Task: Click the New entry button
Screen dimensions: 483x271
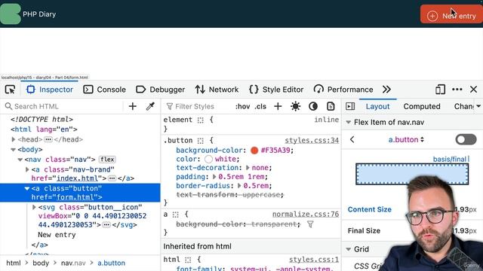Action: pyautogui.click(x=451, y=14)
